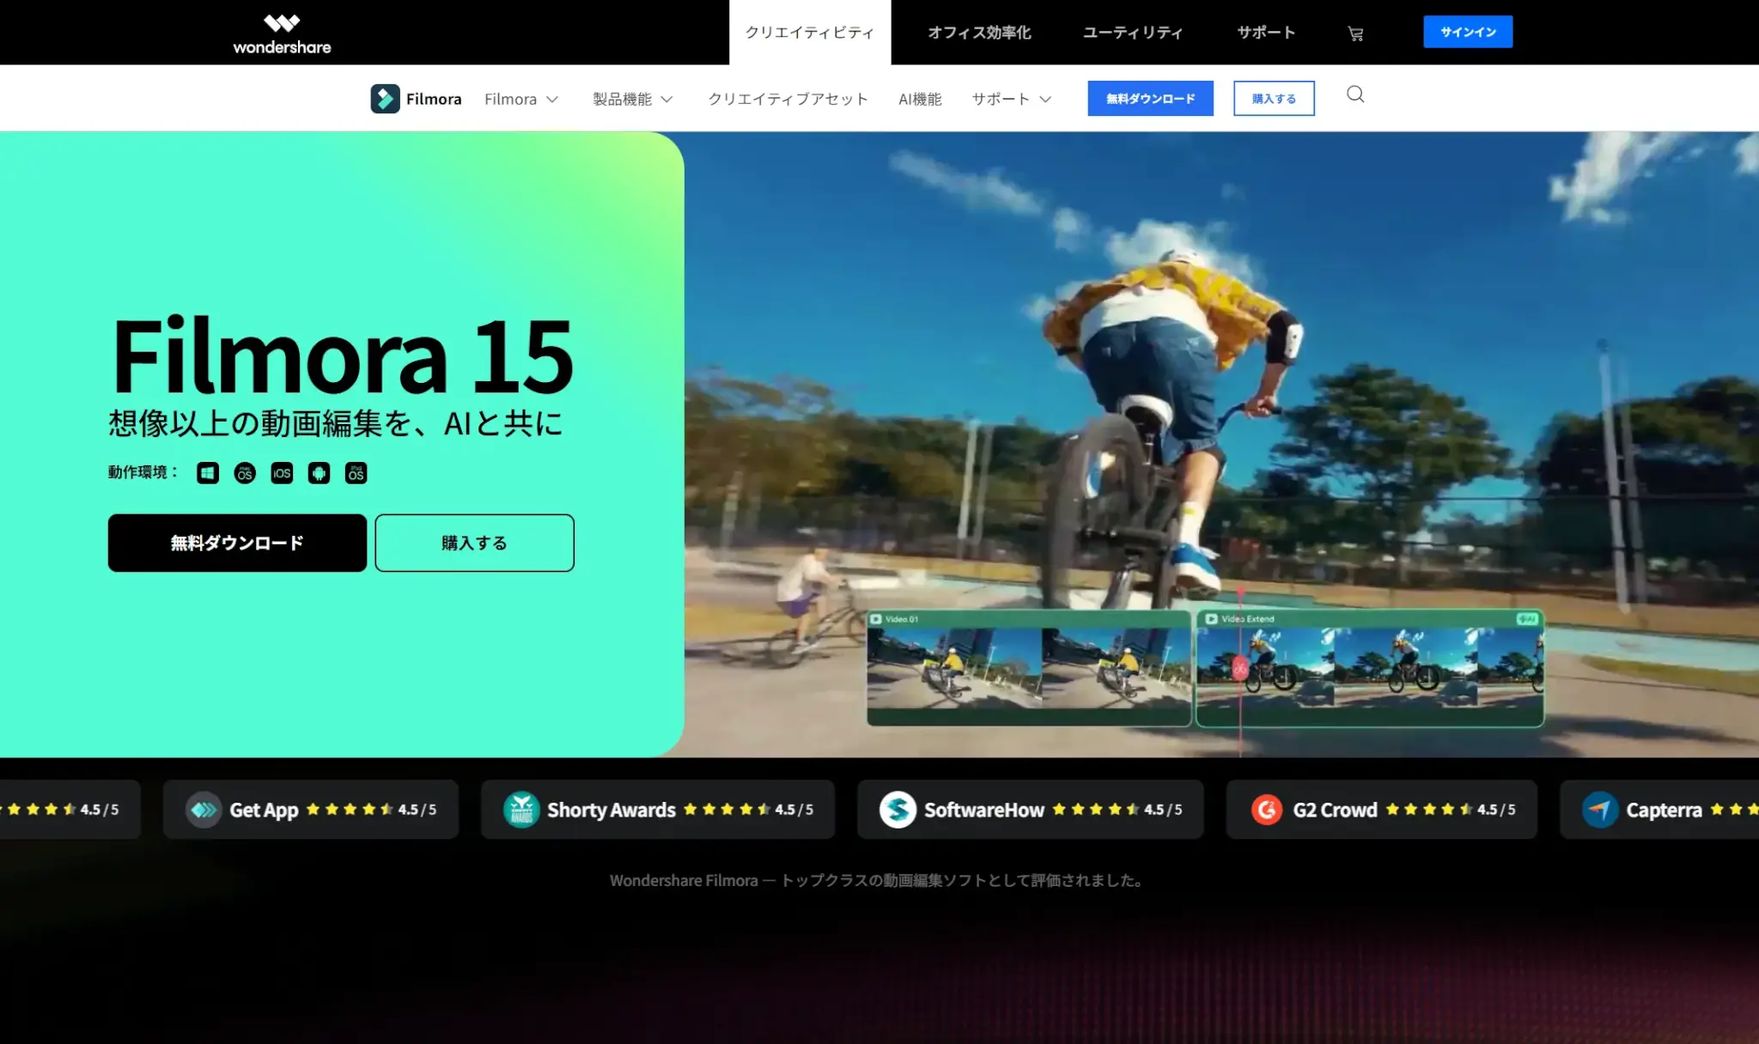Switch to the クリエイティビティ tab

click(x=809, y=33)
